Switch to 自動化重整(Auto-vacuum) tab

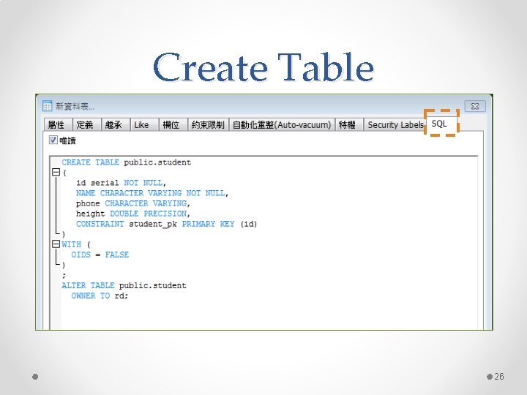tap(282, 125)
